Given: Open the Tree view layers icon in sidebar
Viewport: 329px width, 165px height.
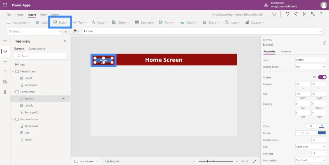Looking at the screenshot, I should (5, 51).
